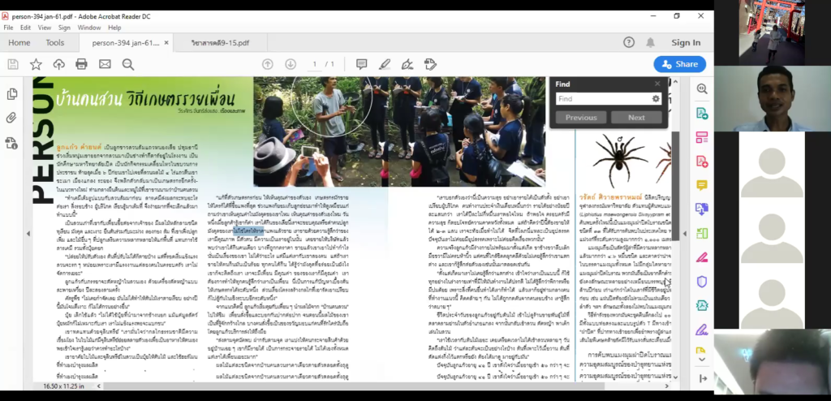Click the spider image in the document
Screen dimensions: 831x401
tap(619, 161)
